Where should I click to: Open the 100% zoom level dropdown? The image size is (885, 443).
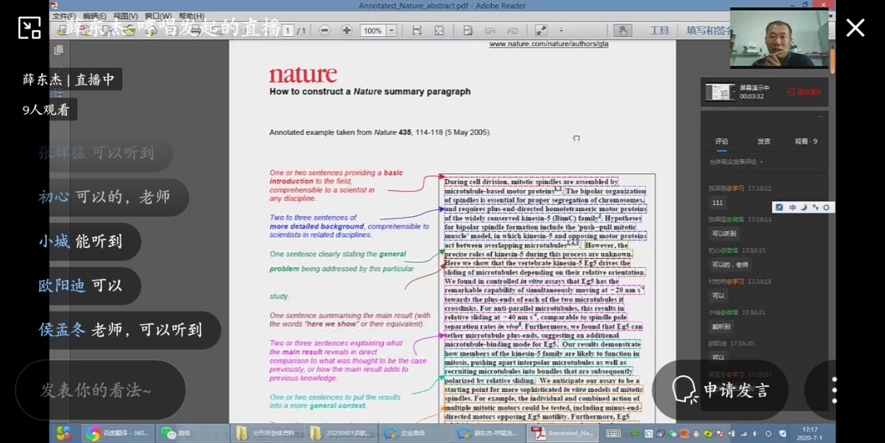pyautogui.click(x=391, y=31)
